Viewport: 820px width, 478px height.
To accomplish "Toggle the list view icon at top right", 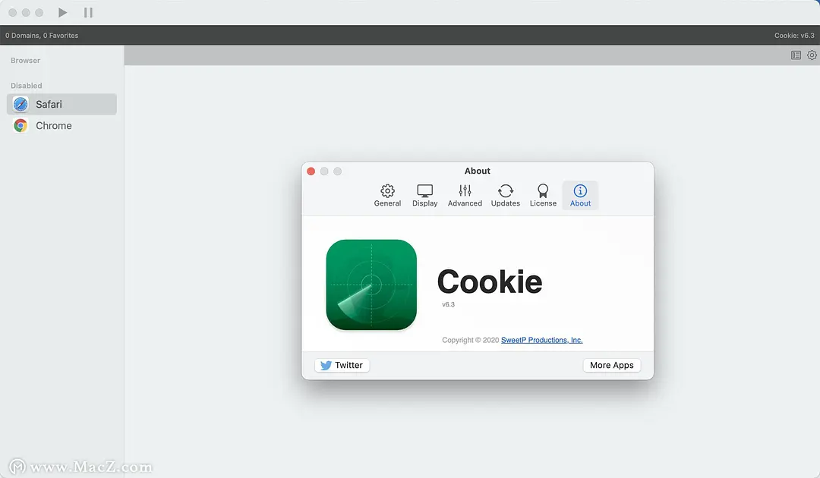I will [796, 55].
